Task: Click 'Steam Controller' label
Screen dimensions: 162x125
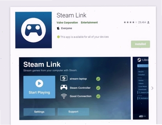Action: [x=80, y=88]
